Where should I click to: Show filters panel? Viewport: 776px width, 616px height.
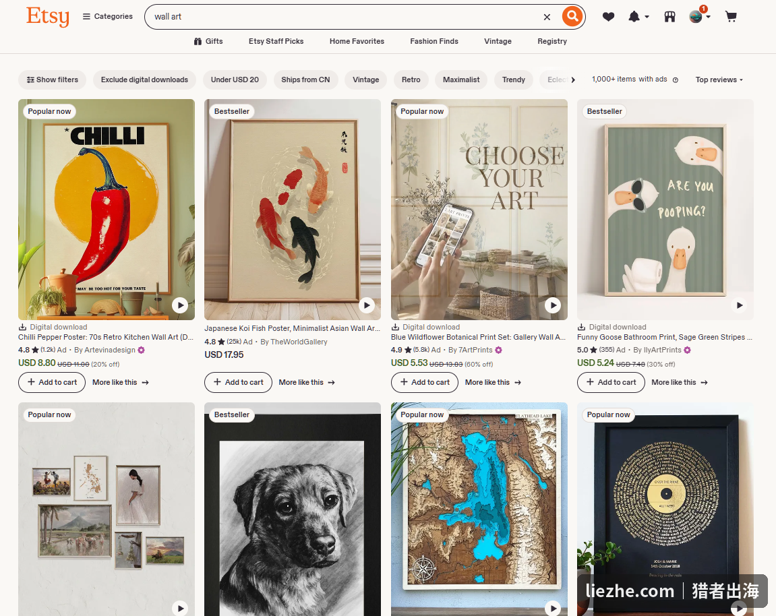pos(52,80)
